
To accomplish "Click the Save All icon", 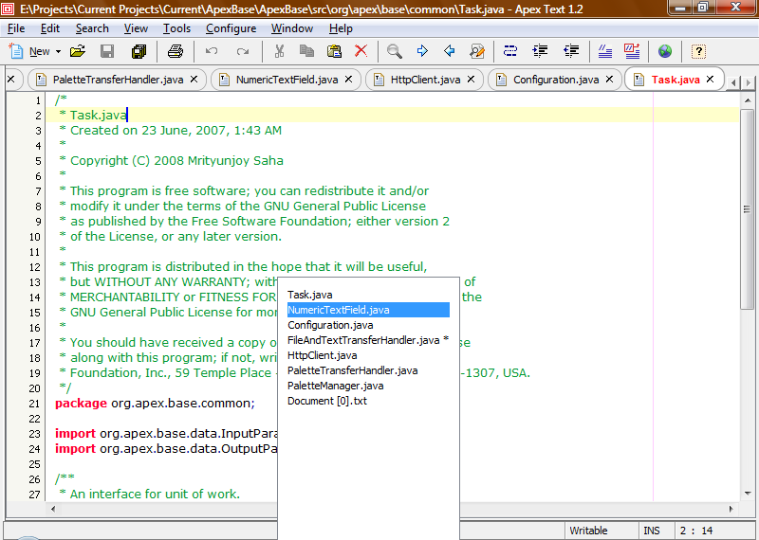I will click(x=139, y=51).
